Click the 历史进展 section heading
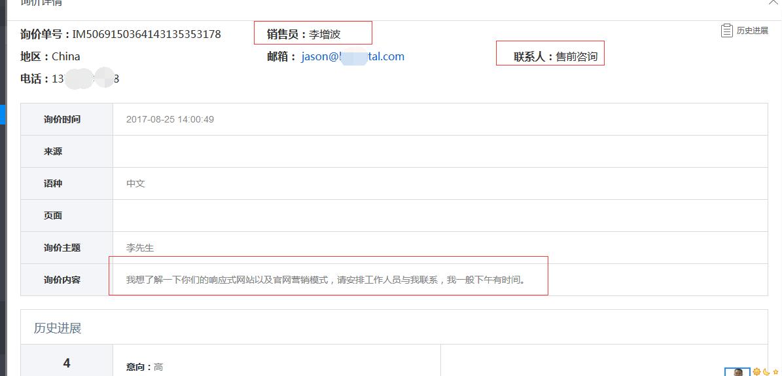The image size is (782, 376). (x=58, y=328)
